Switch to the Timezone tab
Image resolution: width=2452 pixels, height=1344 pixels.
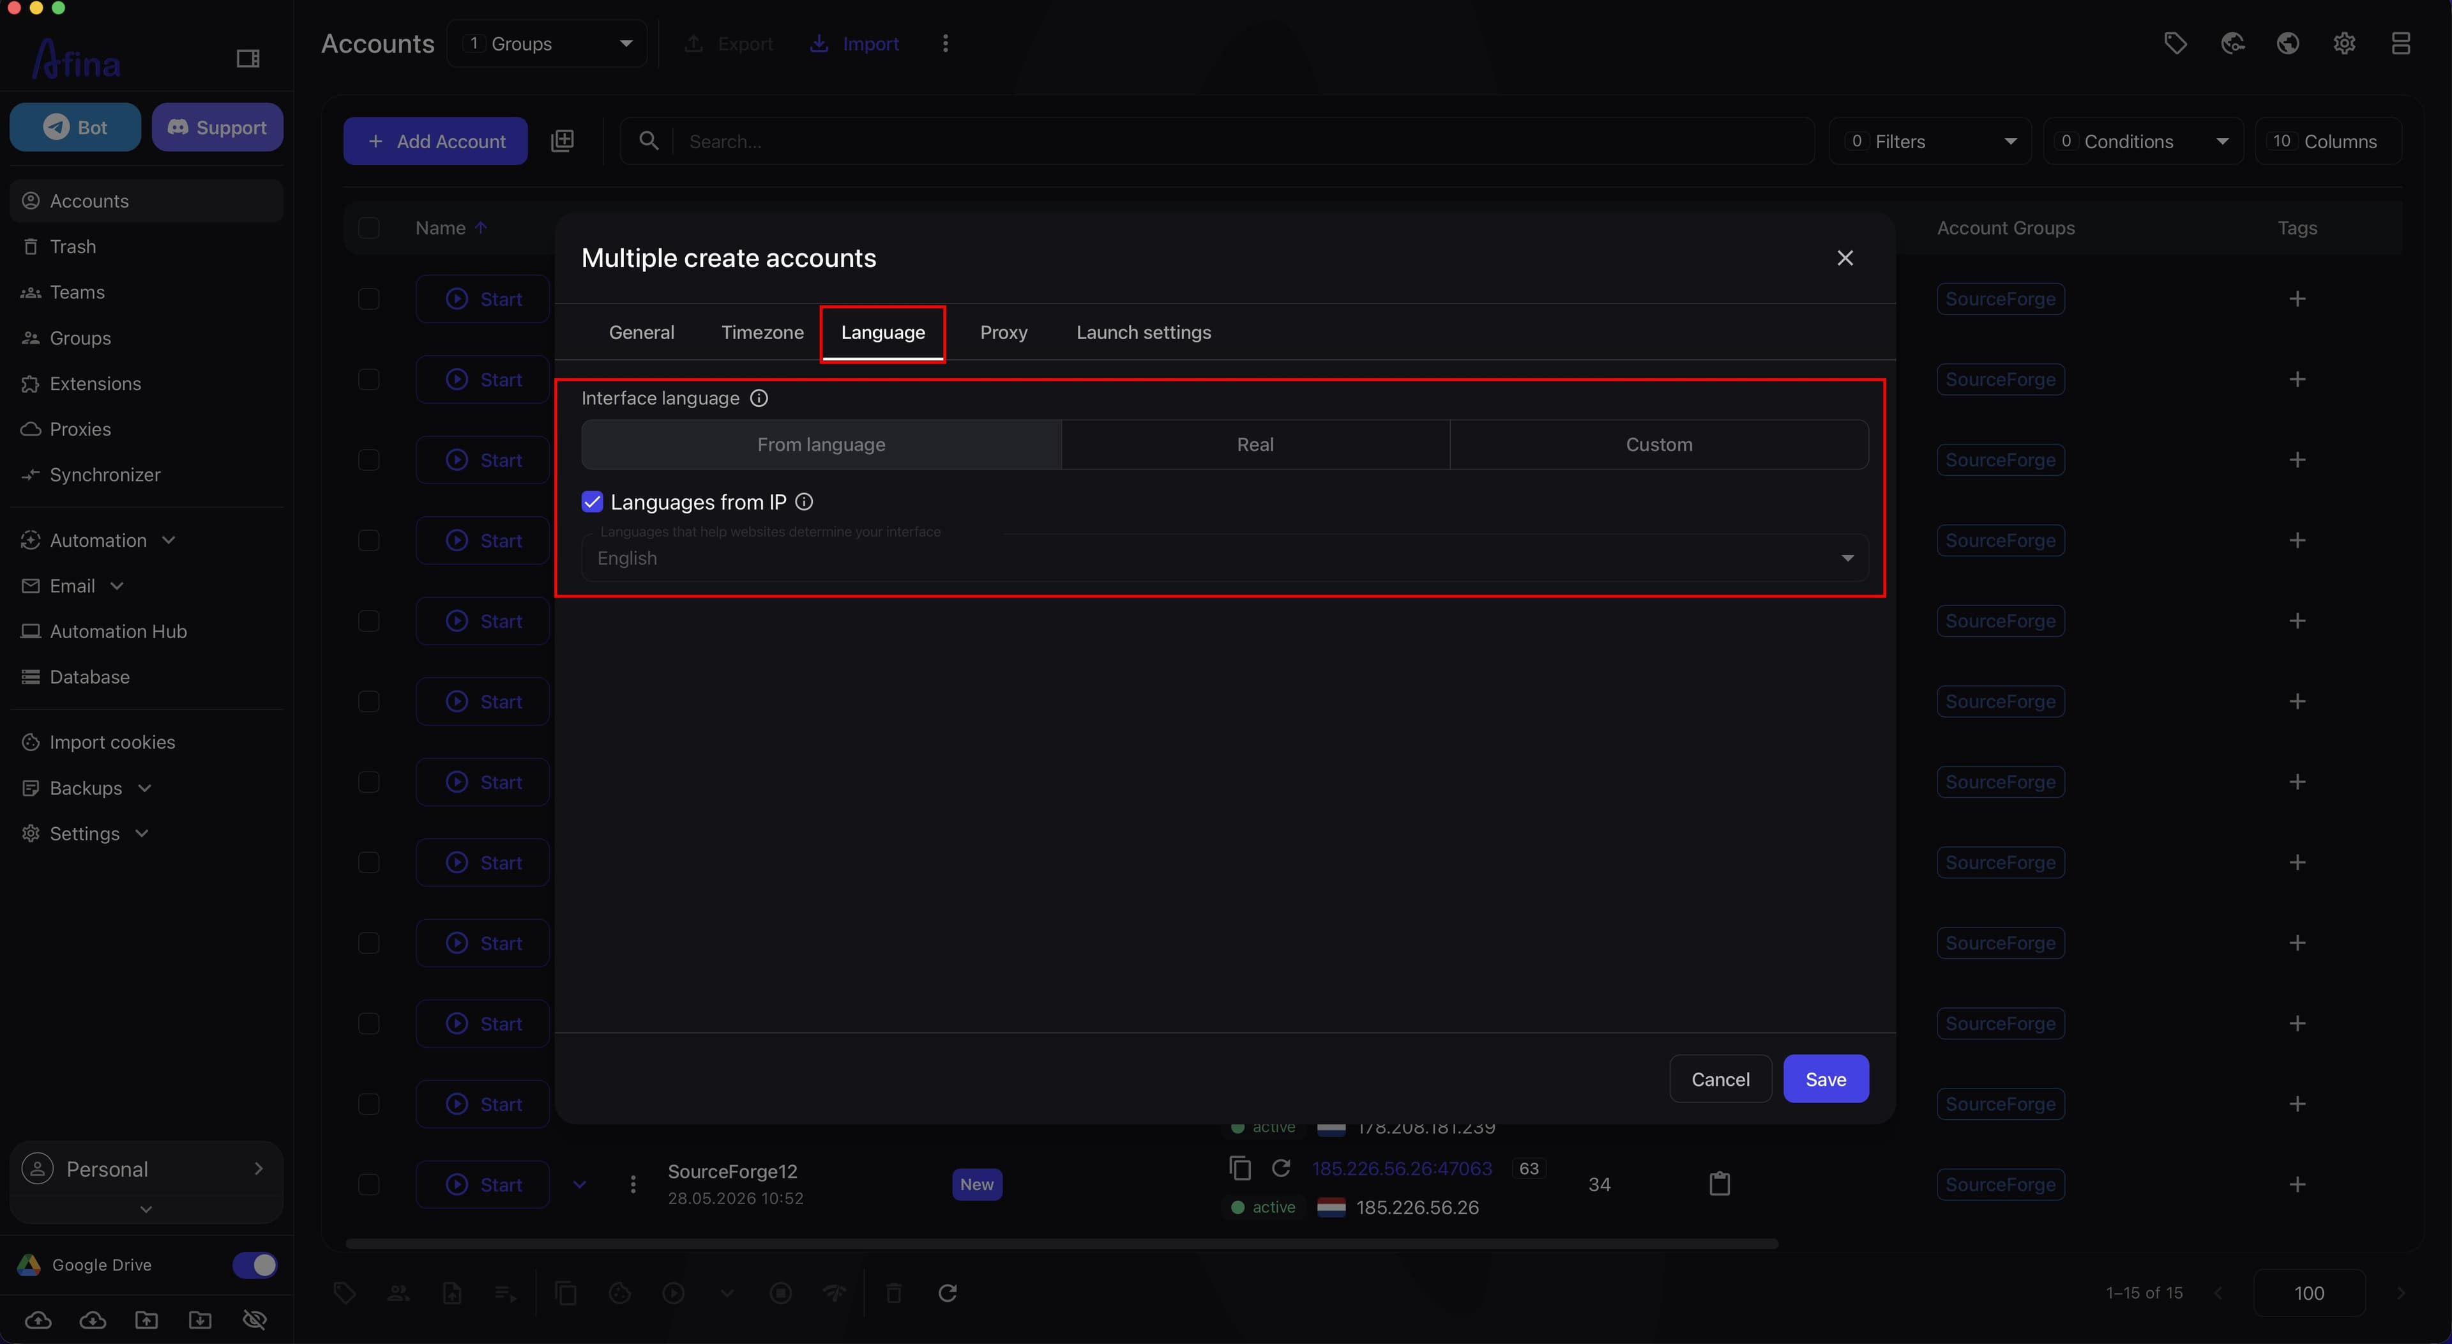click(762, 332)
